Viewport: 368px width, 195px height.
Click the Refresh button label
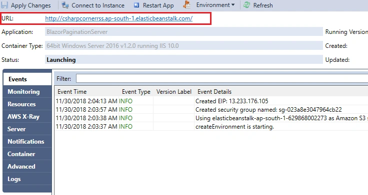click(x=263, y=5)
